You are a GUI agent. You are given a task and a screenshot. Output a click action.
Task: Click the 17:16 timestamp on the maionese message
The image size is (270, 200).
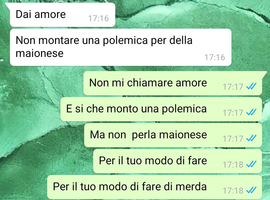[215, 57]
